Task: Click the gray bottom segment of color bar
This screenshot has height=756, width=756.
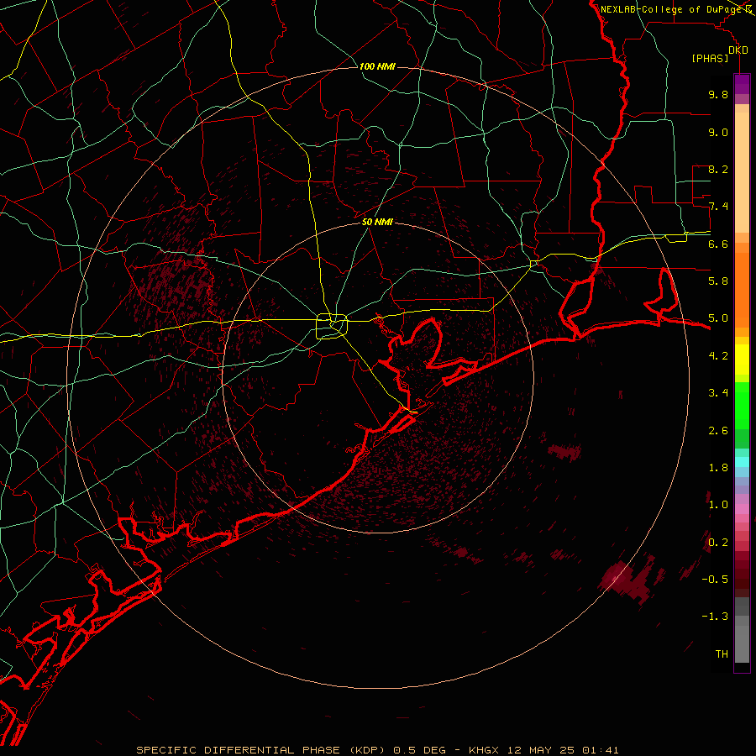Action: 742,643
